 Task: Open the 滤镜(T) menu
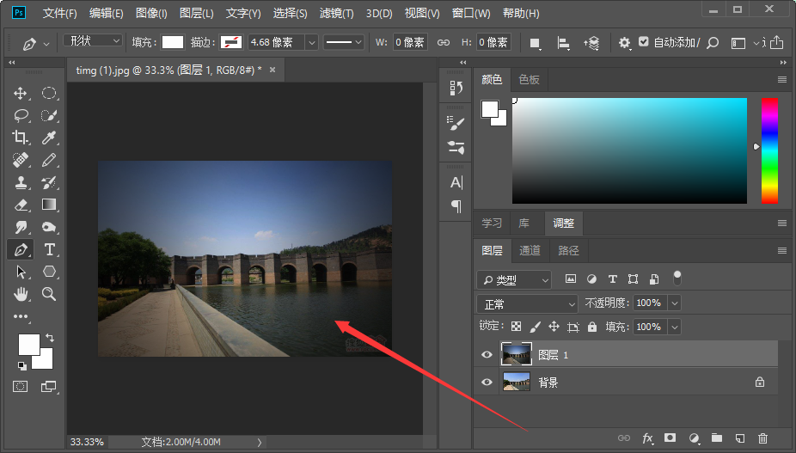[x=336, y=14]
